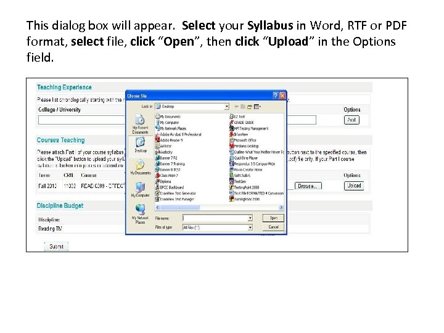Select the Class Mate 7 shortcut
Viewport: 444px width, 333px height.
[166, 176]
